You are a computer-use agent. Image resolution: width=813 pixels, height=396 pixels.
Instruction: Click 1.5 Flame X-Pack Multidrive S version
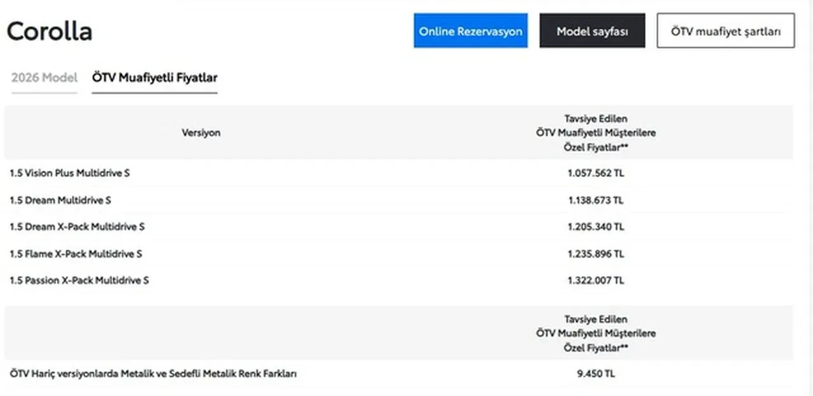pyautogui.click(x=76, y=254)
